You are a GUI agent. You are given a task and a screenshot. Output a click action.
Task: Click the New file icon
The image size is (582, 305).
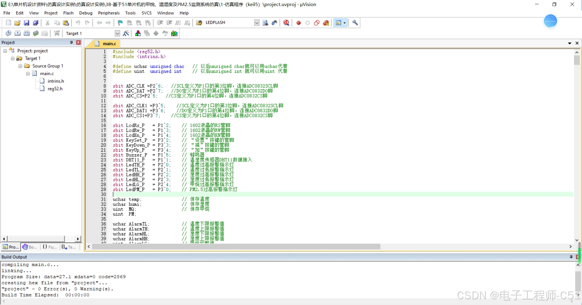(8, 23)
